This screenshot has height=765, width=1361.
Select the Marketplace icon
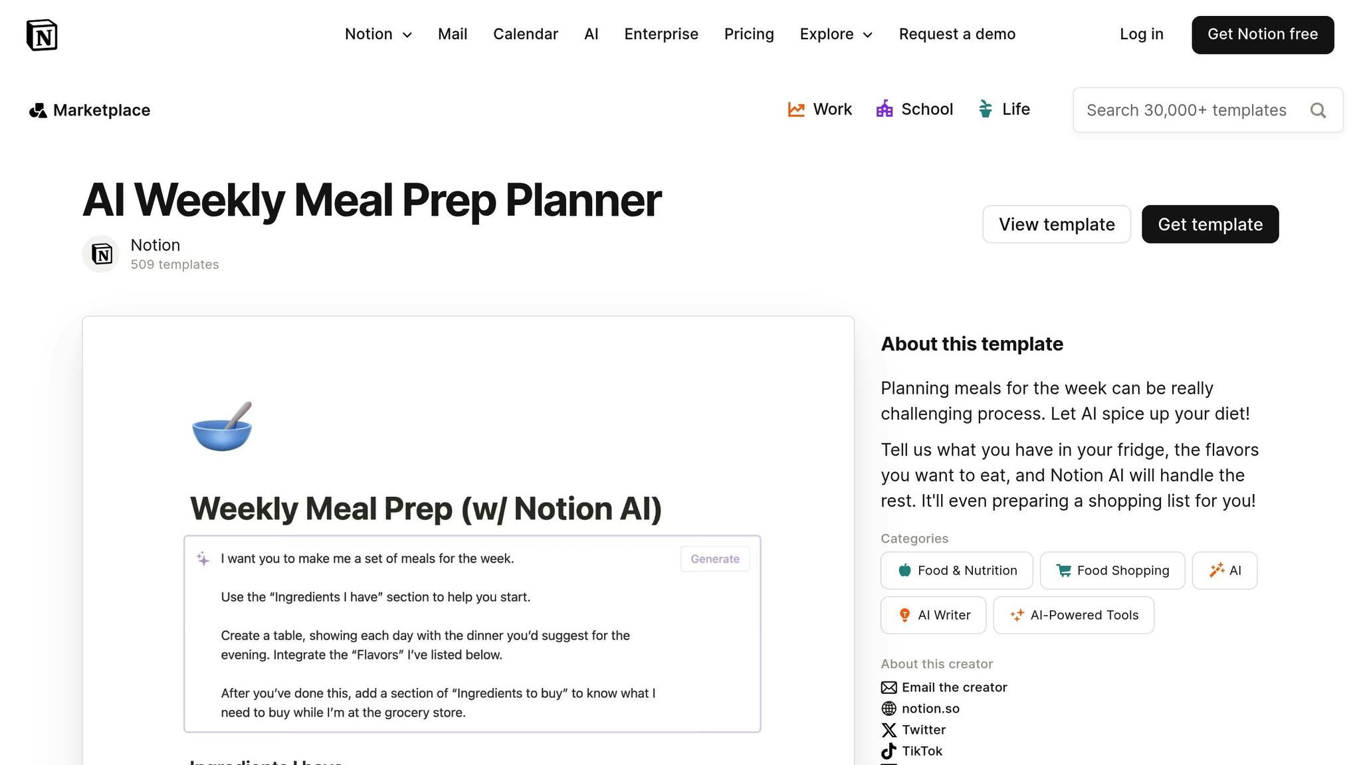pyautogui.click(x=38, y=110)
